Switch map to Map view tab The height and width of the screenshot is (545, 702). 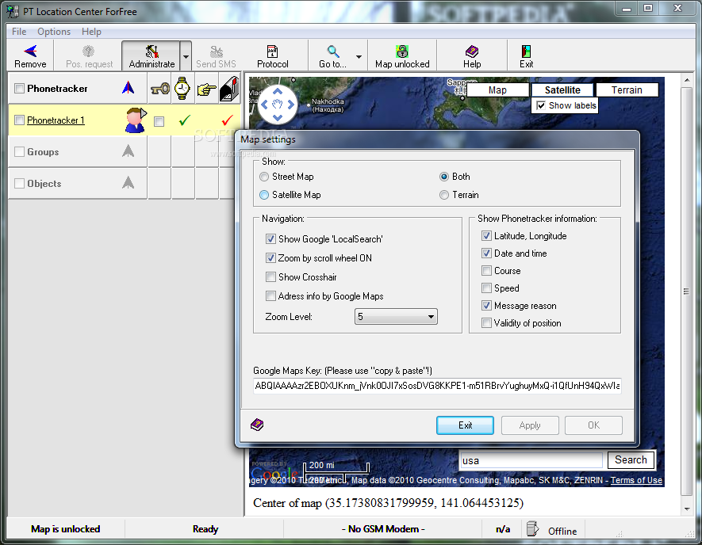coord(497,90)
